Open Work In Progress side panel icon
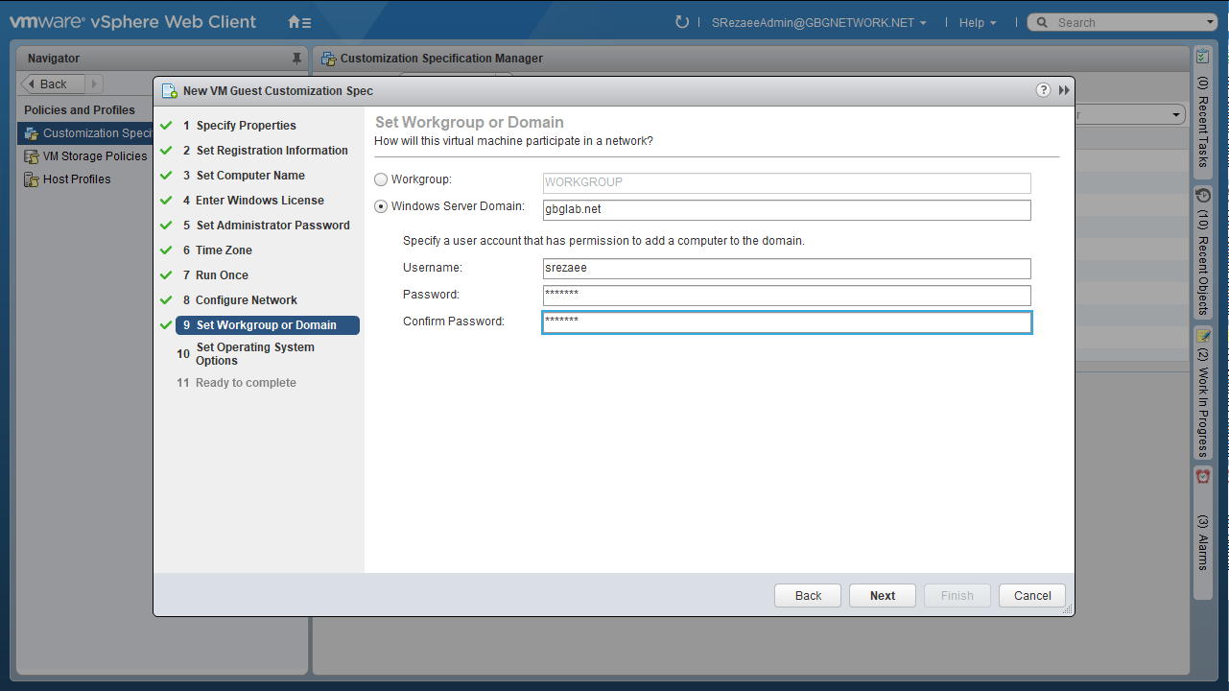1229x691 pixels. pyautogui.click(x=1203, y=336)
